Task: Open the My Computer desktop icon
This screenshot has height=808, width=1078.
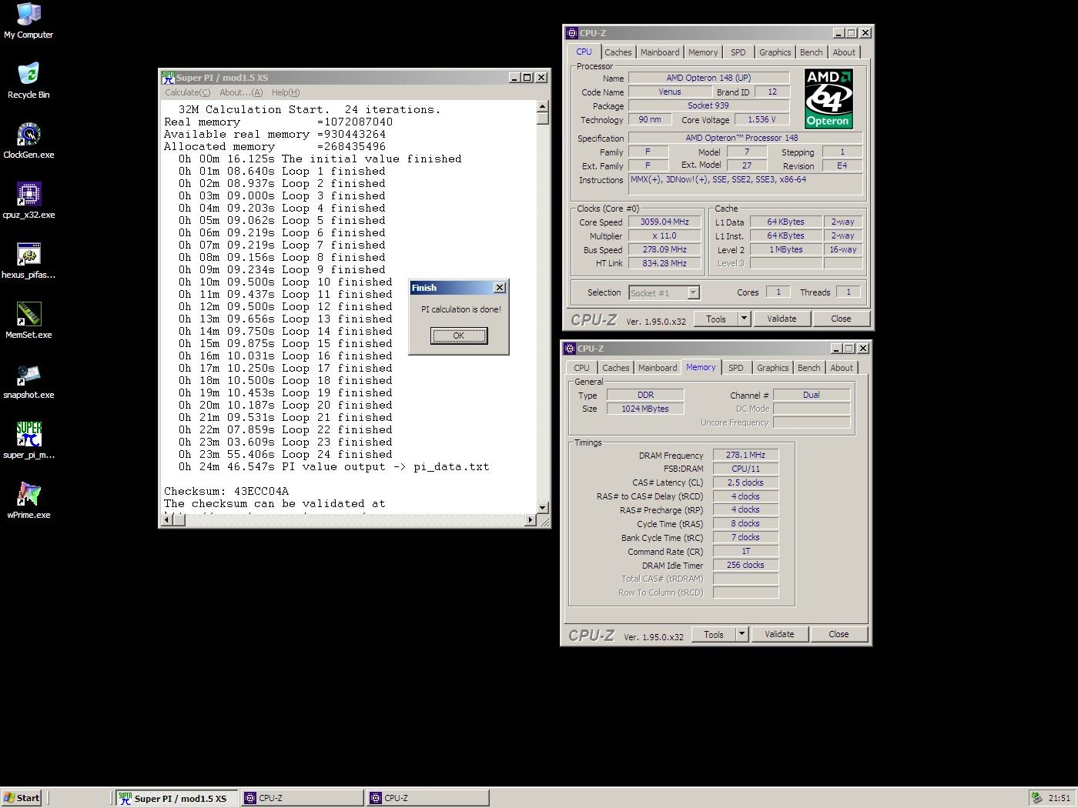Action: 28,21
